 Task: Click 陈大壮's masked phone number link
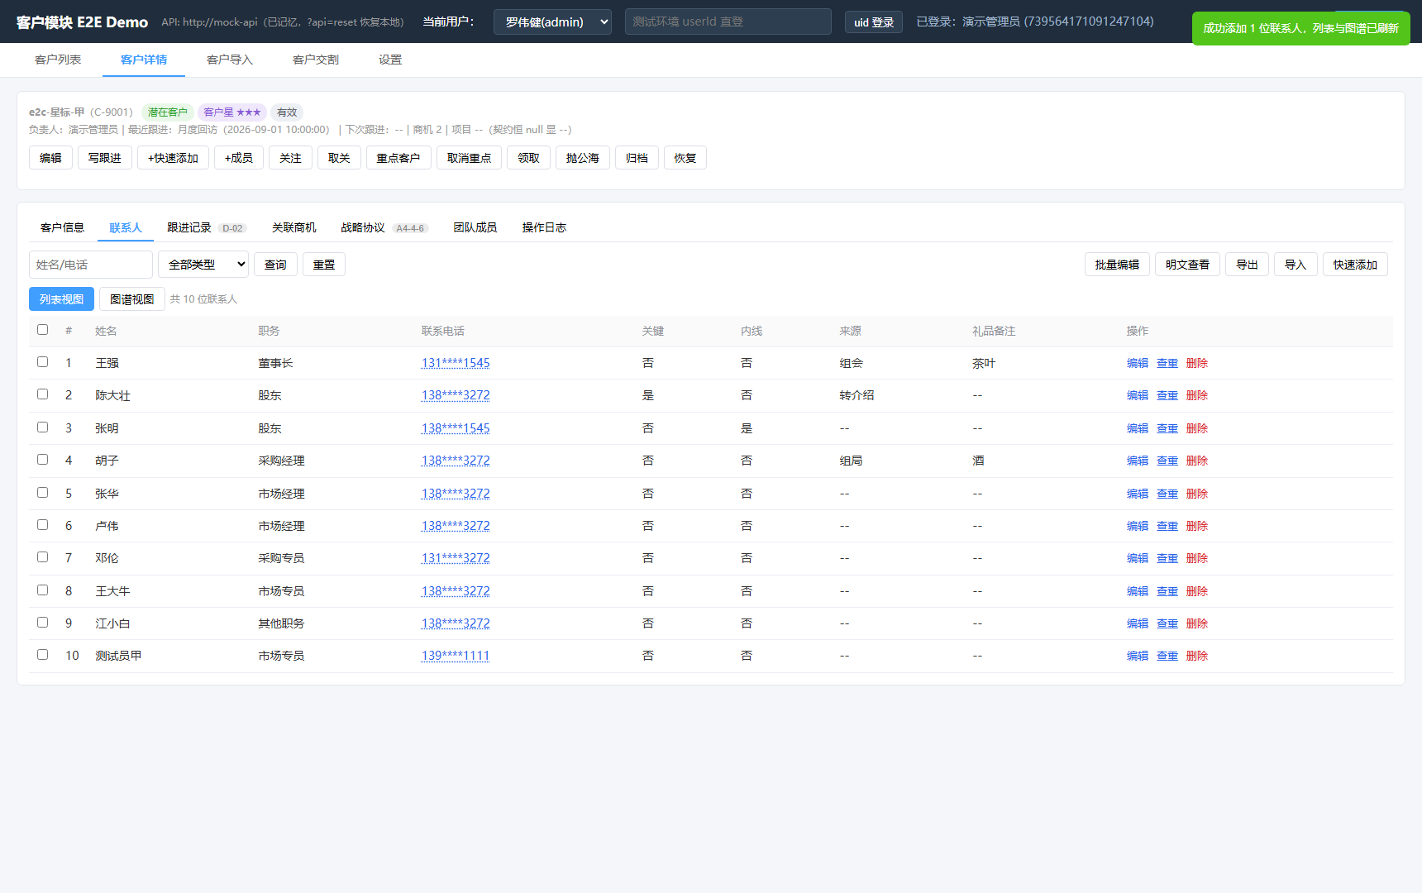pyautogui.click(x=456, y=395)
